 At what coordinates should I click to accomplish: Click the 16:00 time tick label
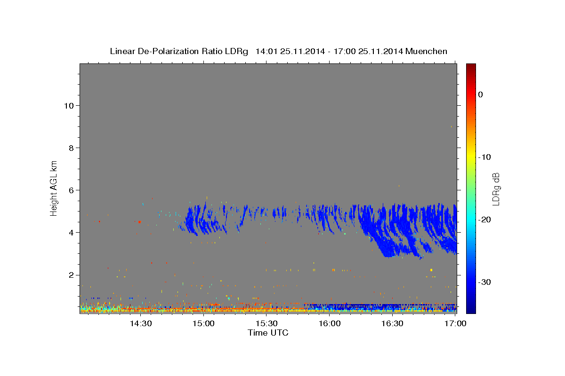coord(330,324)
